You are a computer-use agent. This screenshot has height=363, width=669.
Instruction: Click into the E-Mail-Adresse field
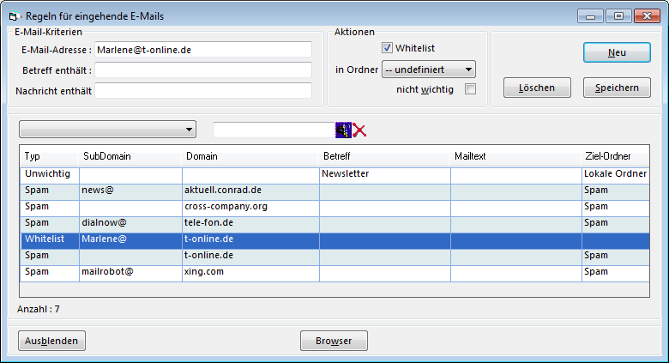point(202,50)
